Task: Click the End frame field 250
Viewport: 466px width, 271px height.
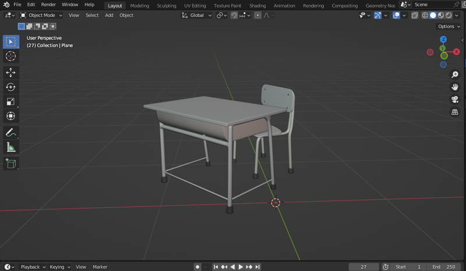Action: (x=444, y=267)
